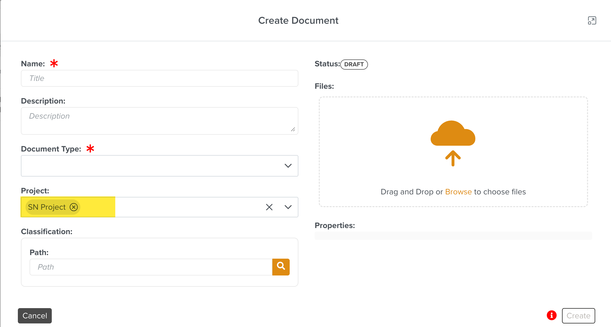Click the DRAFT status badge
611x327 pixels.
[354, 64]
